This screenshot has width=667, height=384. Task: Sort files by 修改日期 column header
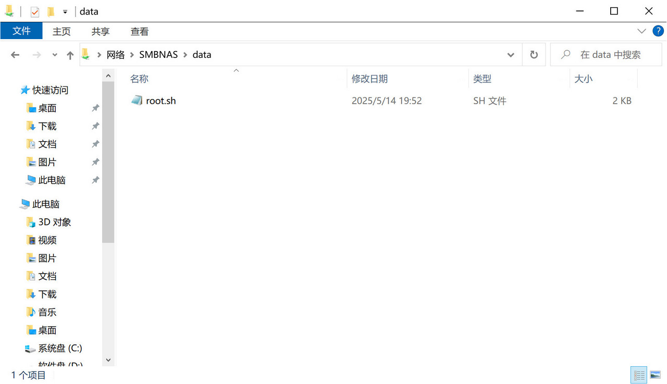click(x=369, y=79)
